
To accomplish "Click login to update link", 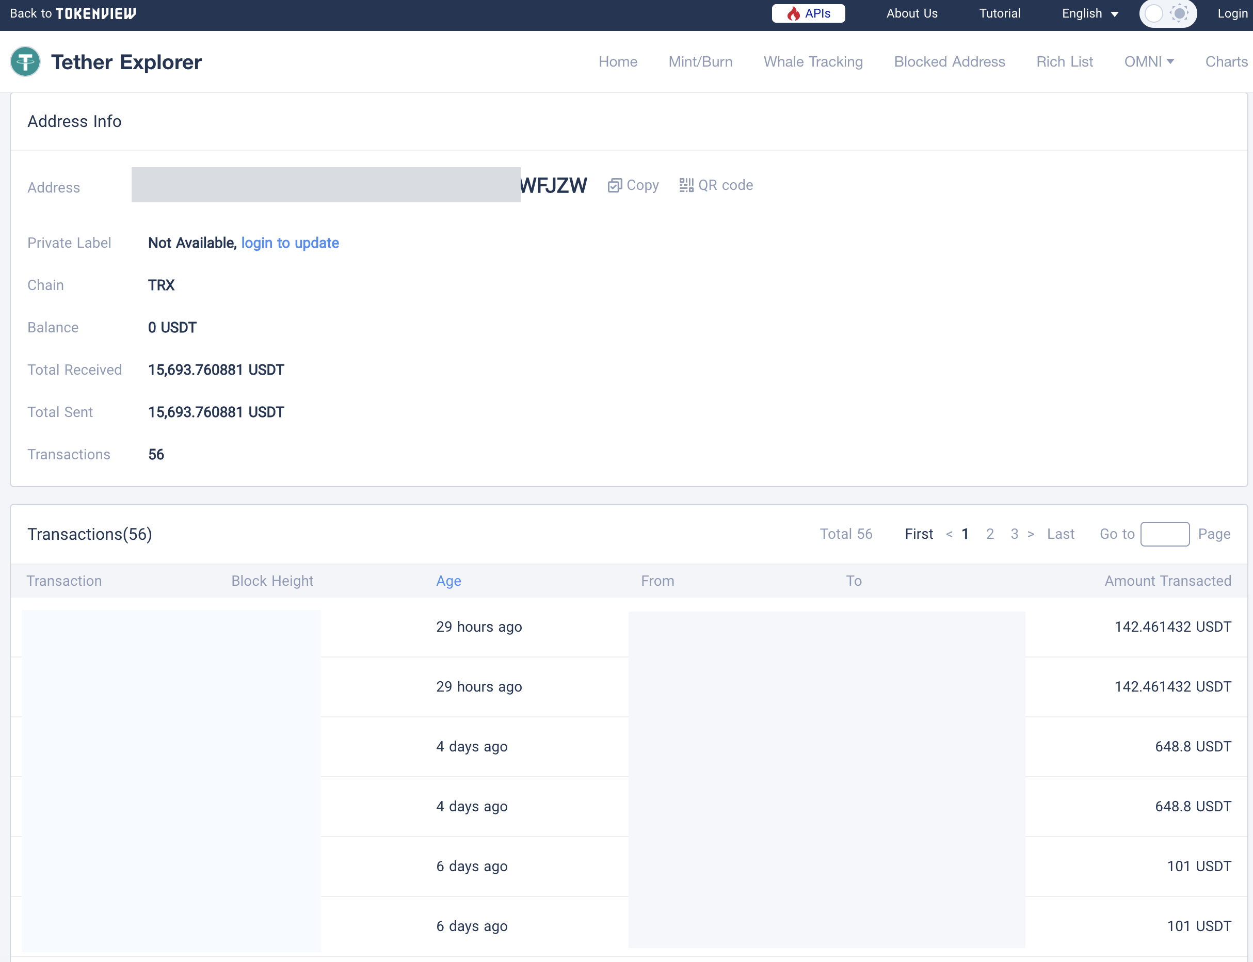I will 290,243.
